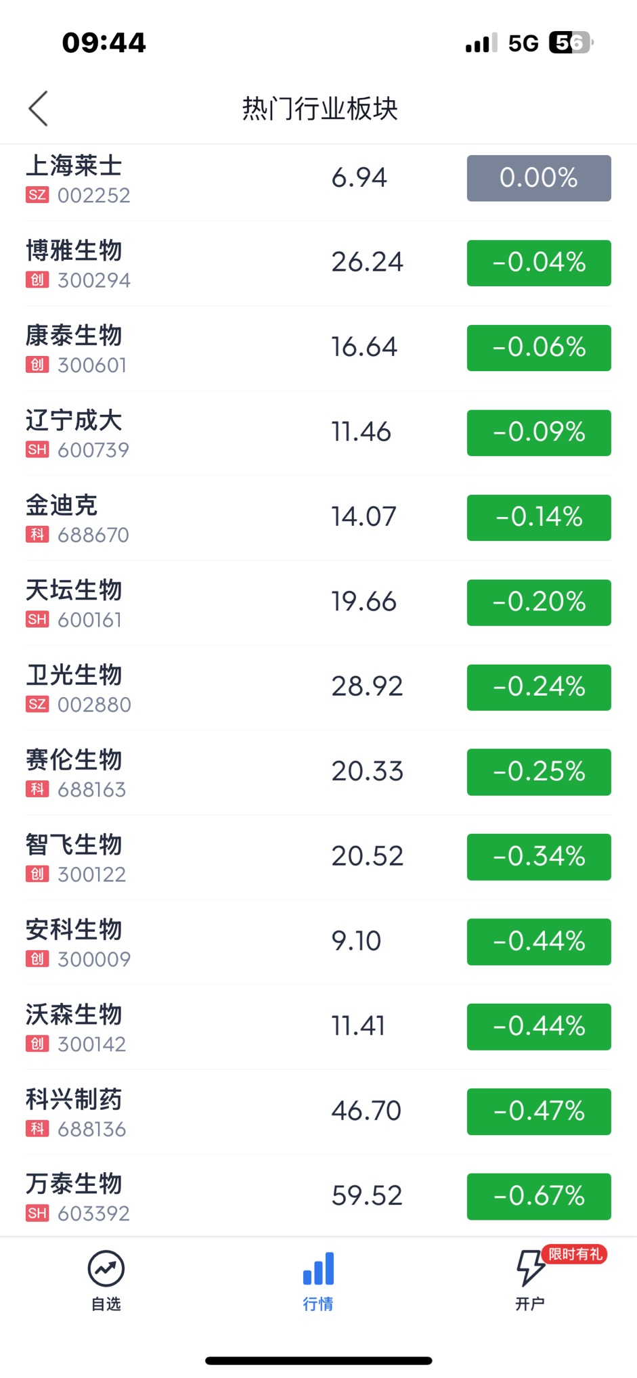Tap 卫光生物 price 28.92
637x1378 pixels.
[x=367, y=686]
